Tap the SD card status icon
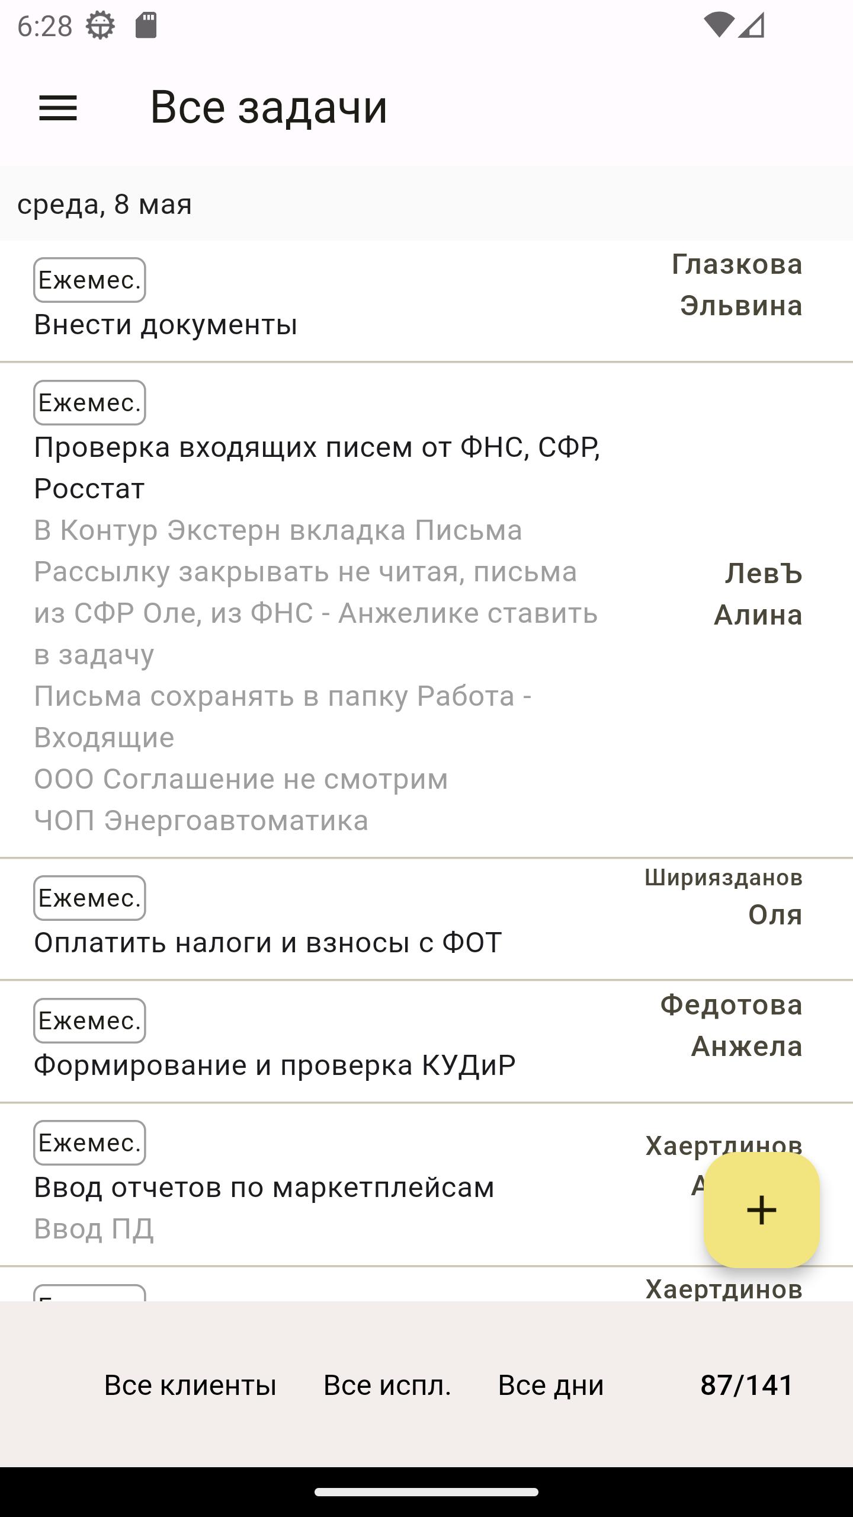 (x=146, y=25)
